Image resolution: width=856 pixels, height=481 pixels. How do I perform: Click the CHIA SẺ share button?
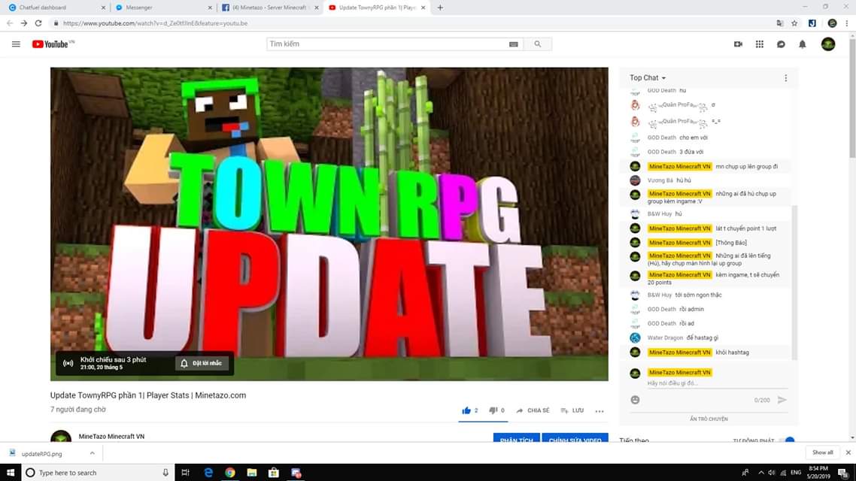click(x=533, y=410)
